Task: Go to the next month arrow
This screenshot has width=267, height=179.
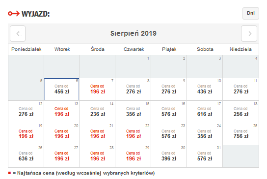Action: coord(249,33)
